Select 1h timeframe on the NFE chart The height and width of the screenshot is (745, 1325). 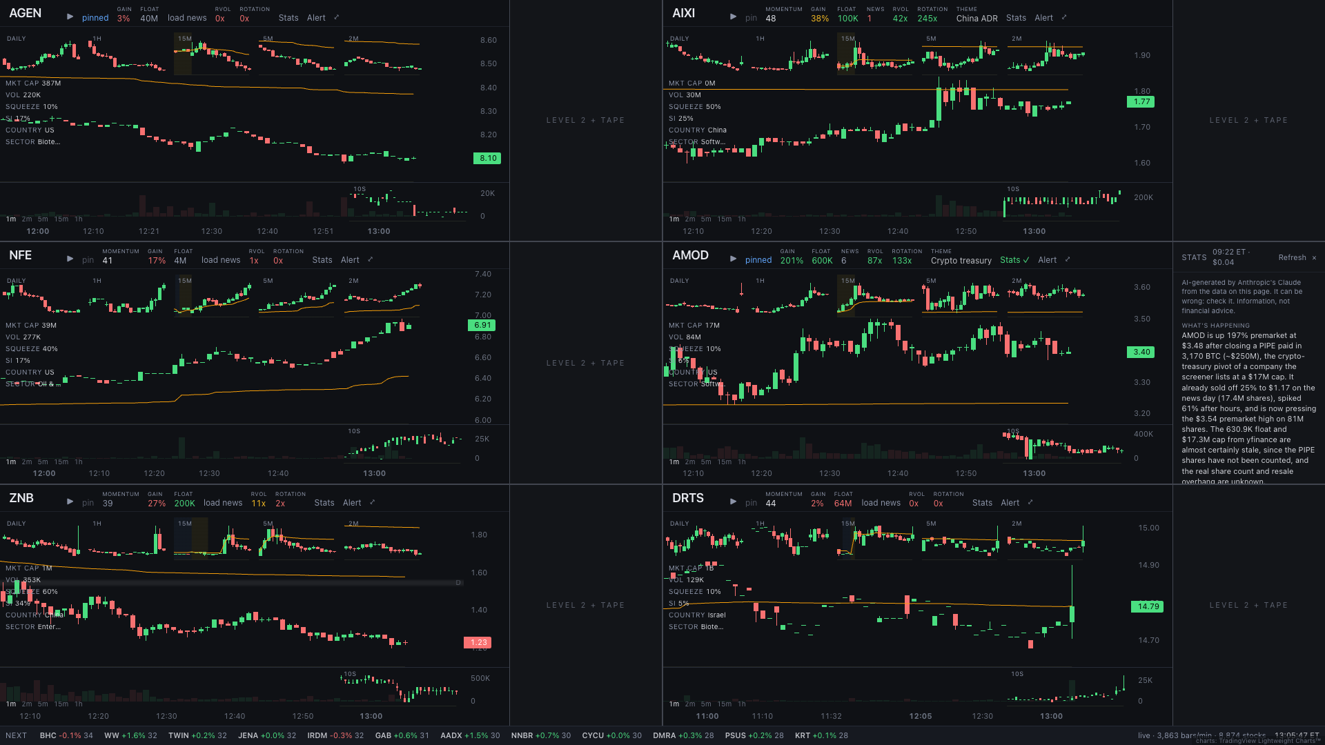pos(78,462)
